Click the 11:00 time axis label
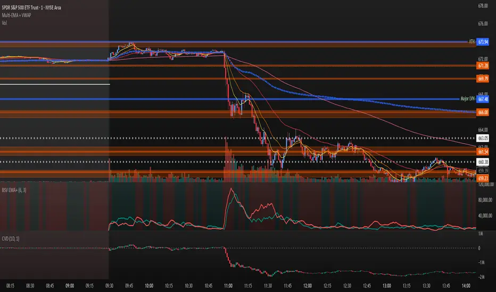Image resolution: width=496 pixels, height=292 pixels. (x=228, y=286)
